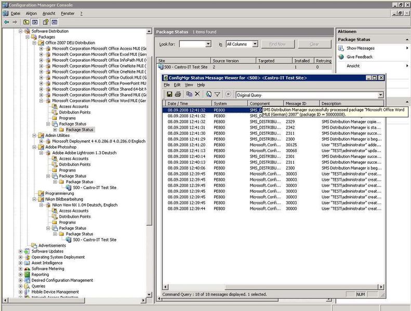Click the Query icon in Status Message Viewer

(x=209, y=94)
